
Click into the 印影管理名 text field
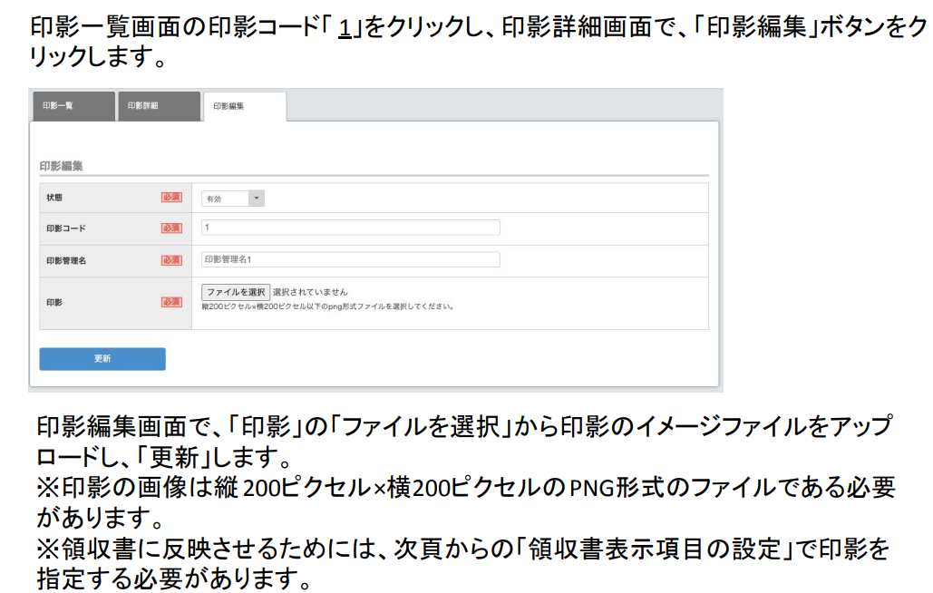click(350, 259)
